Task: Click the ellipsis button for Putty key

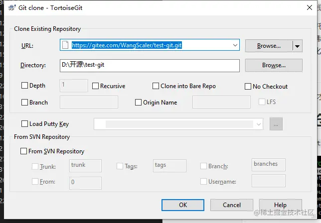Action: pos(276,124)
